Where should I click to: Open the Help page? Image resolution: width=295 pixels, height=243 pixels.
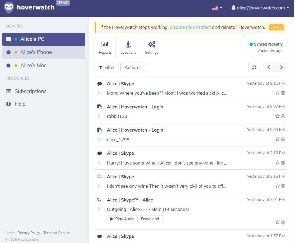[x=20, y=104]
